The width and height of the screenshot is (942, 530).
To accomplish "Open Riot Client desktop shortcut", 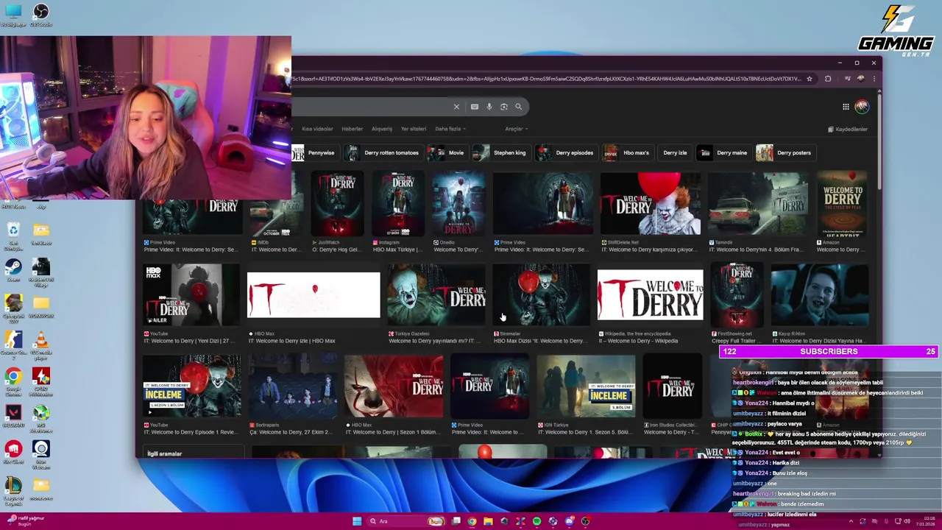I will pyautogui.click(x=13, y=451).
